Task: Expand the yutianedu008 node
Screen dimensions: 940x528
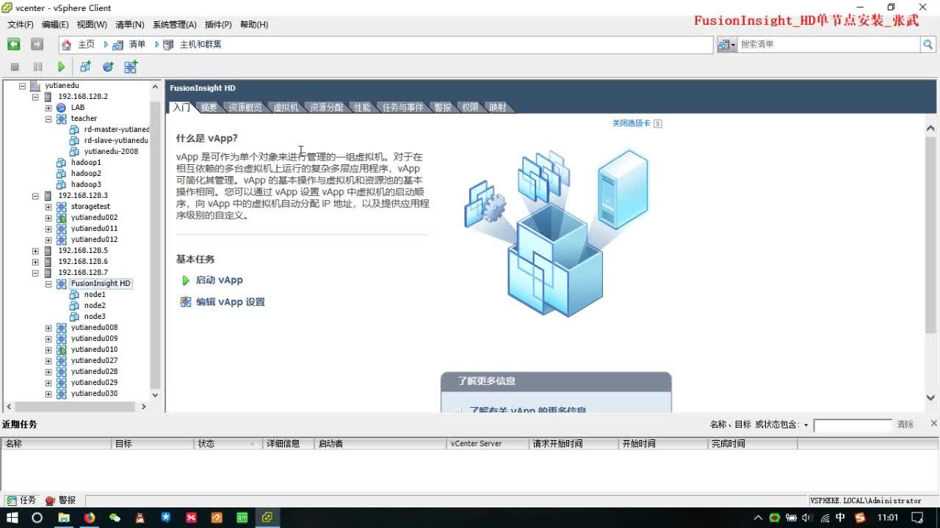Action: point(48,328)
